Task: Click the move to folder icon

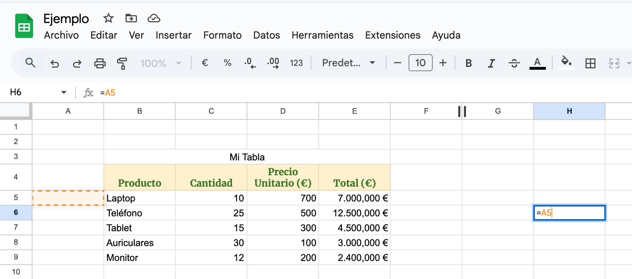Action: (x=131, y=18)
